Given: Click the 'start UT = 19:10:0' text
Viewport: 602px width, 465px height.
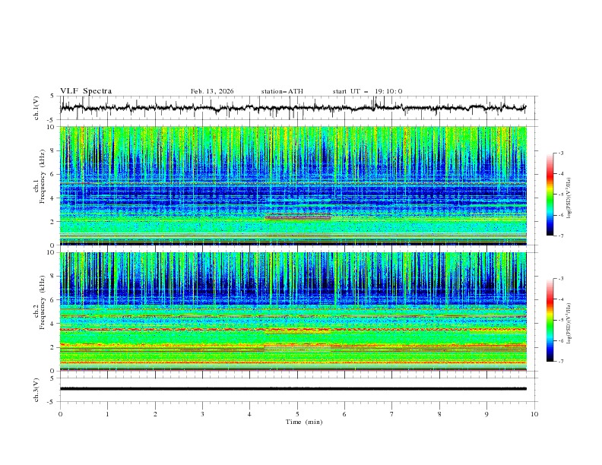Looking at the screenshot, I should pos(367,91).
